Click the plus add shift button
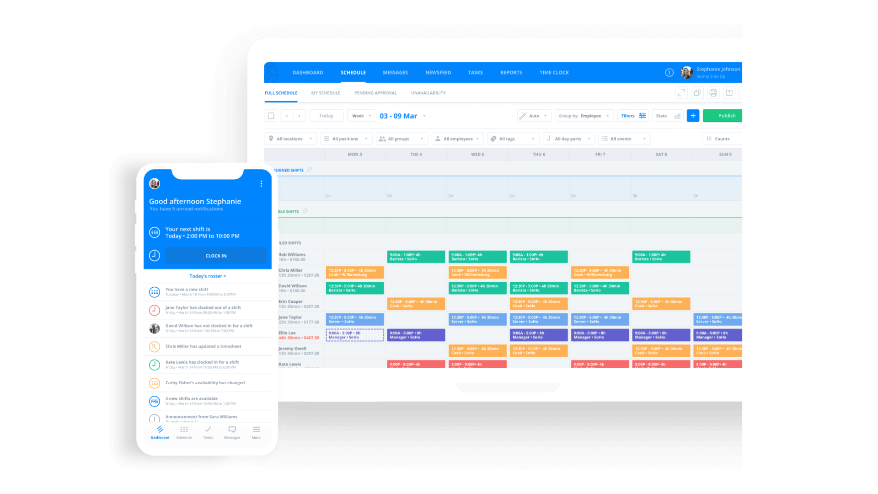 tap(692, 115)
